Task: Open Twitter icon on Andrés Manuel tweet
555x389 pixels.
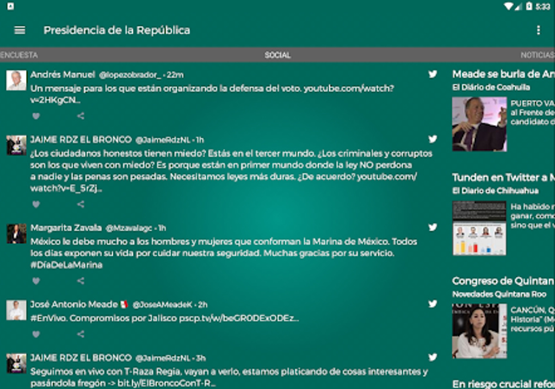Action: [433, 74]
